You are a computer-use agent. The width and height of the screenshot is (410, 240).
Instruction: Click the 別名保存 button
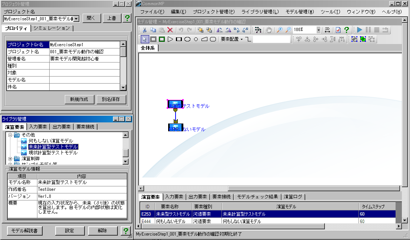pos(111,99)
